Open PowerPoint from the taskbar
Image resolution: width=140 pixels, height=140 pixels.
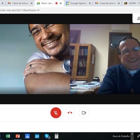coord(17,136)
